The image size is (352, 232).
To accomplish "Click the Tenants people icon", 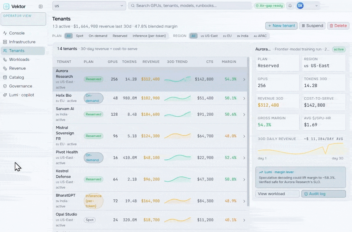I will click(5, 51).
